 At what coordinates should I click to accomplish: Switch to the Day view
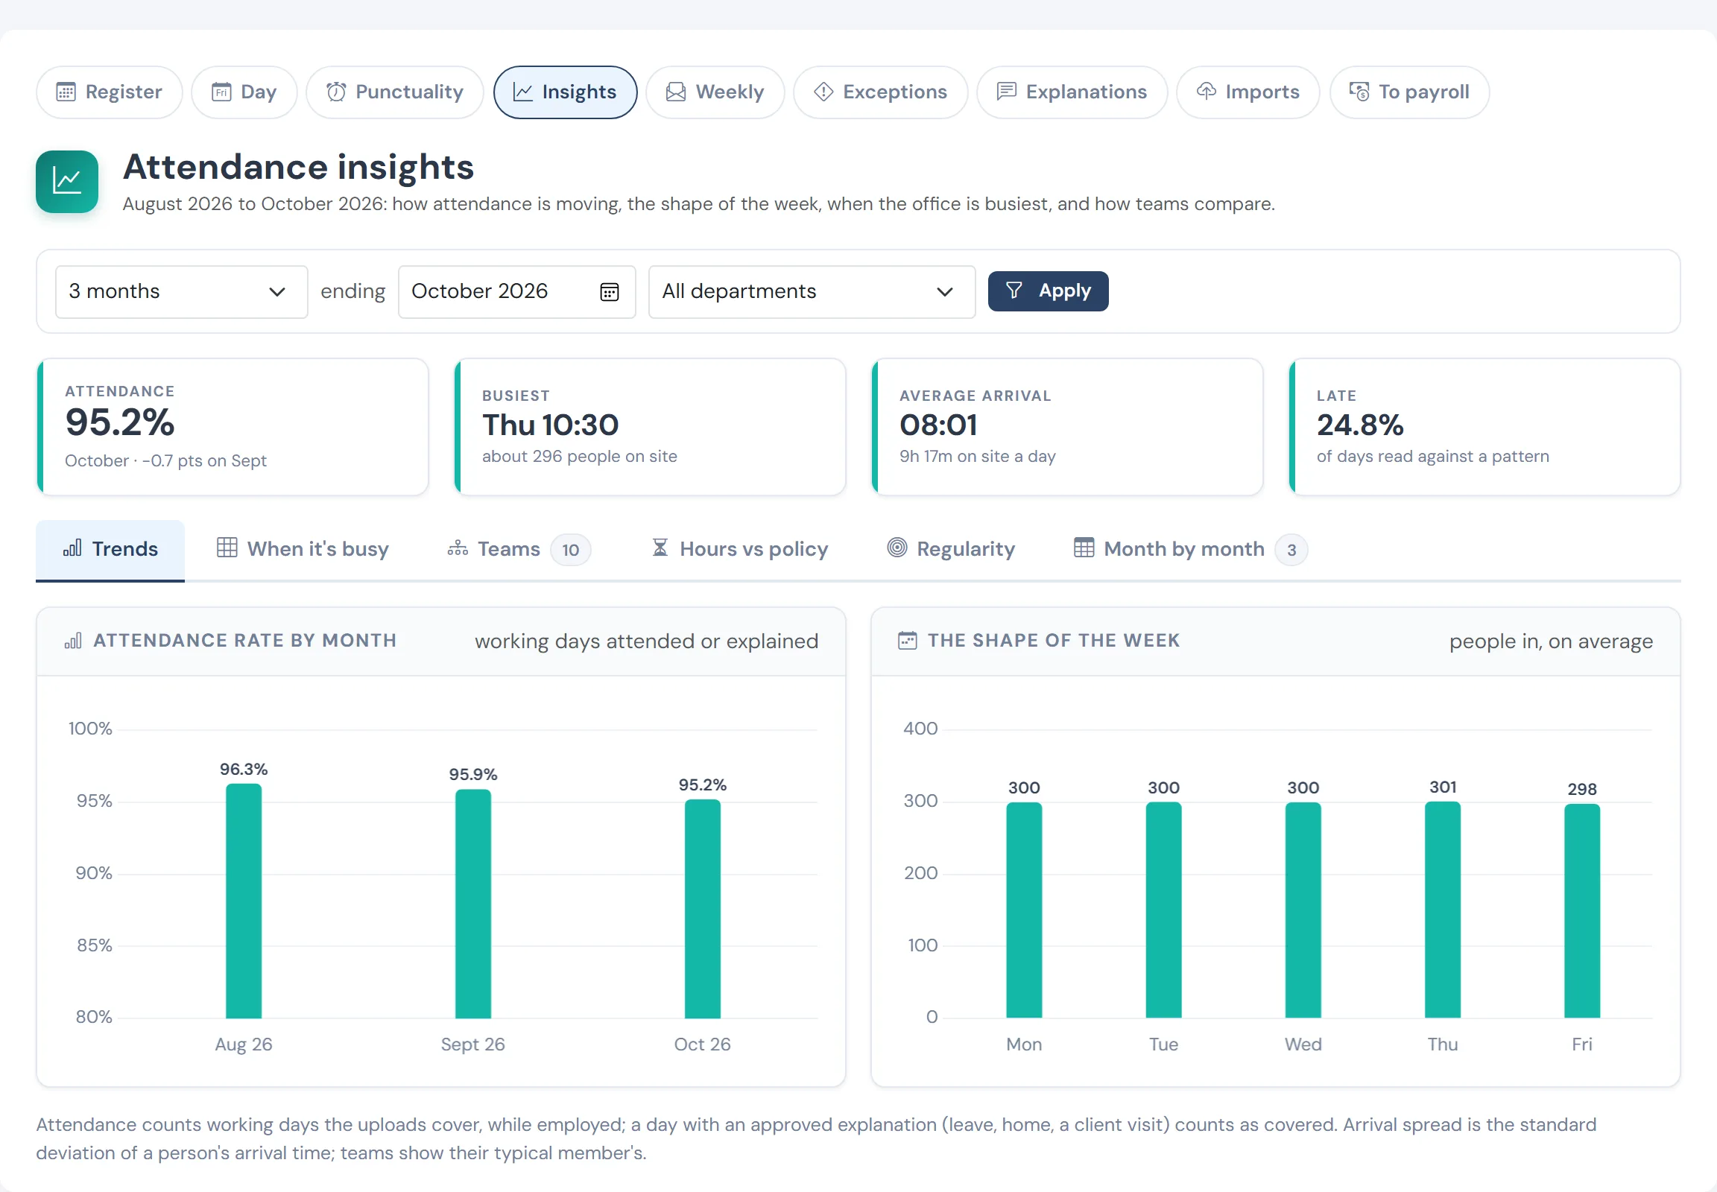point(244,92)
